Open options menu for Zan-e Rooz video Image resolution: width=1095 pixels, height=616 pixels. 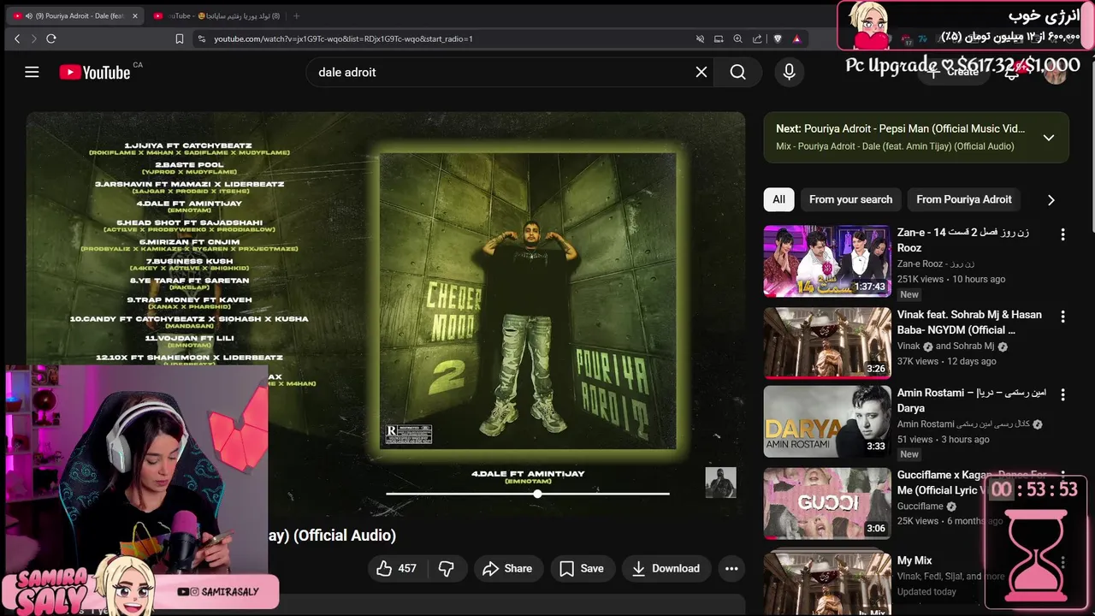coord(1062,234)
